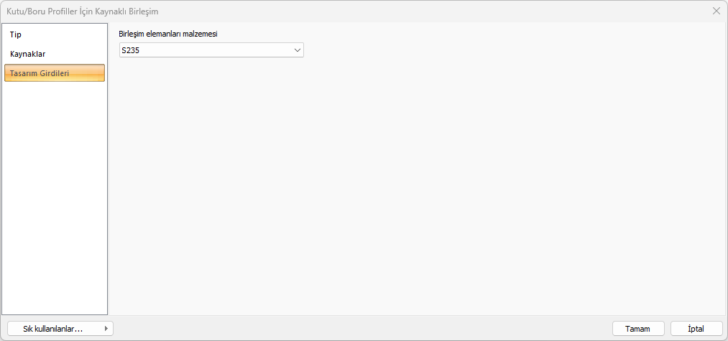
Task: Click the material dropdown chevron arrow
Action: [x=298, y=50]
